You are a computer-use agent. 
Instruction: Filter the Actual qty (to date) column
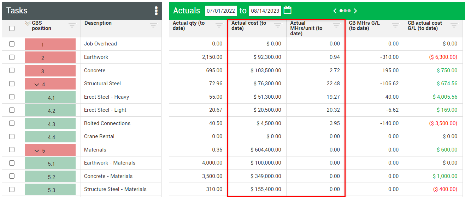click(x=219, y=25)
